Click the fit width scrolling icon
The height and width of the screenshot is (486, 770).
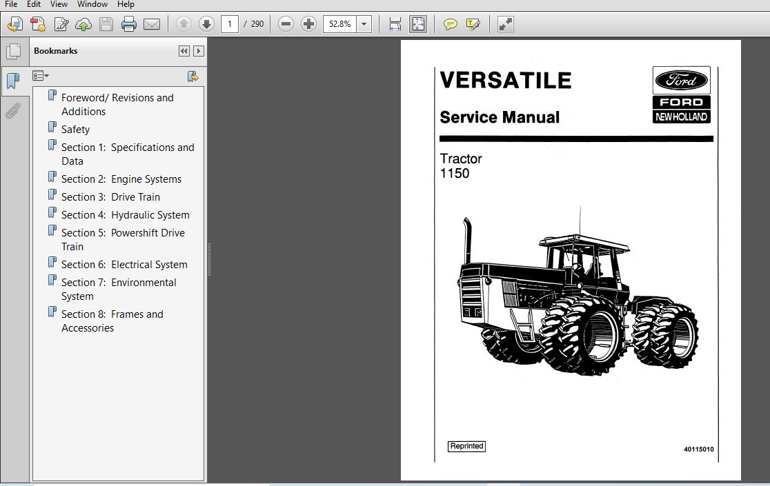click(x=395, y=23)
